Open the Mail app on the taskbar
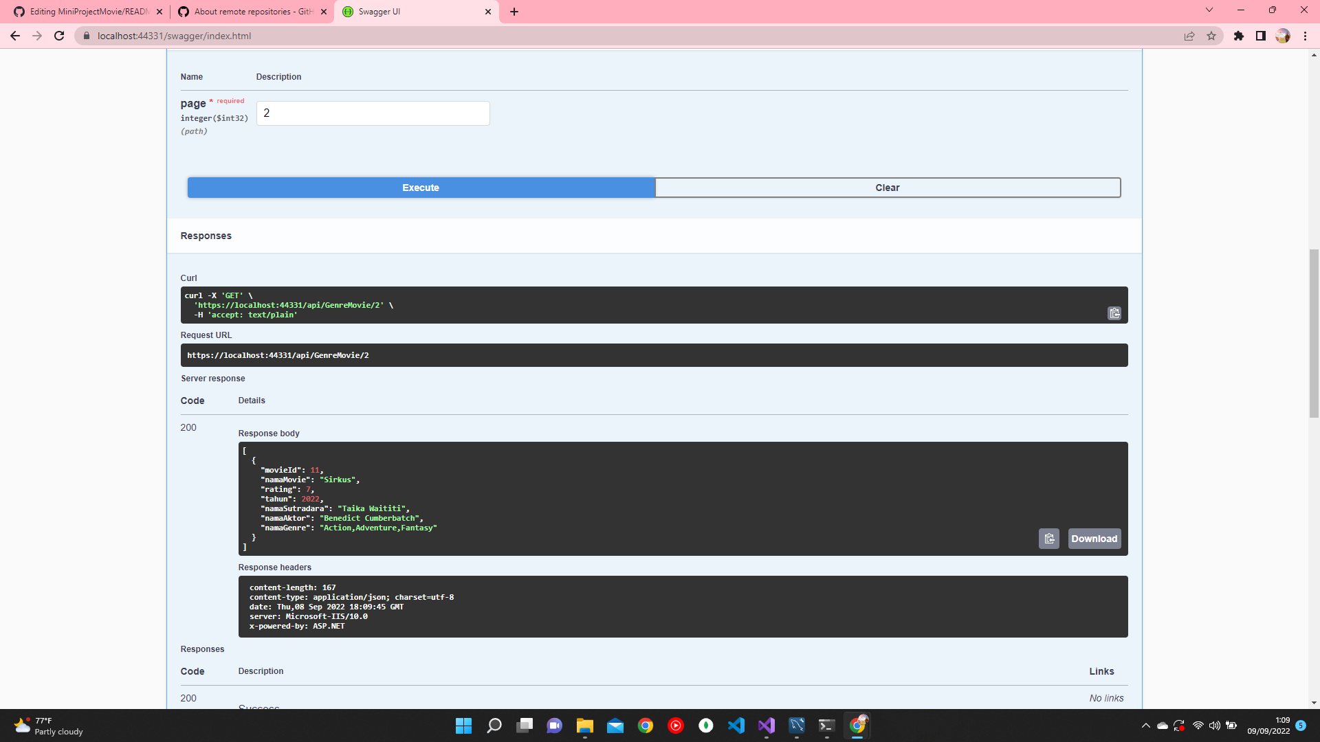1320x742 pixels. 615,726
